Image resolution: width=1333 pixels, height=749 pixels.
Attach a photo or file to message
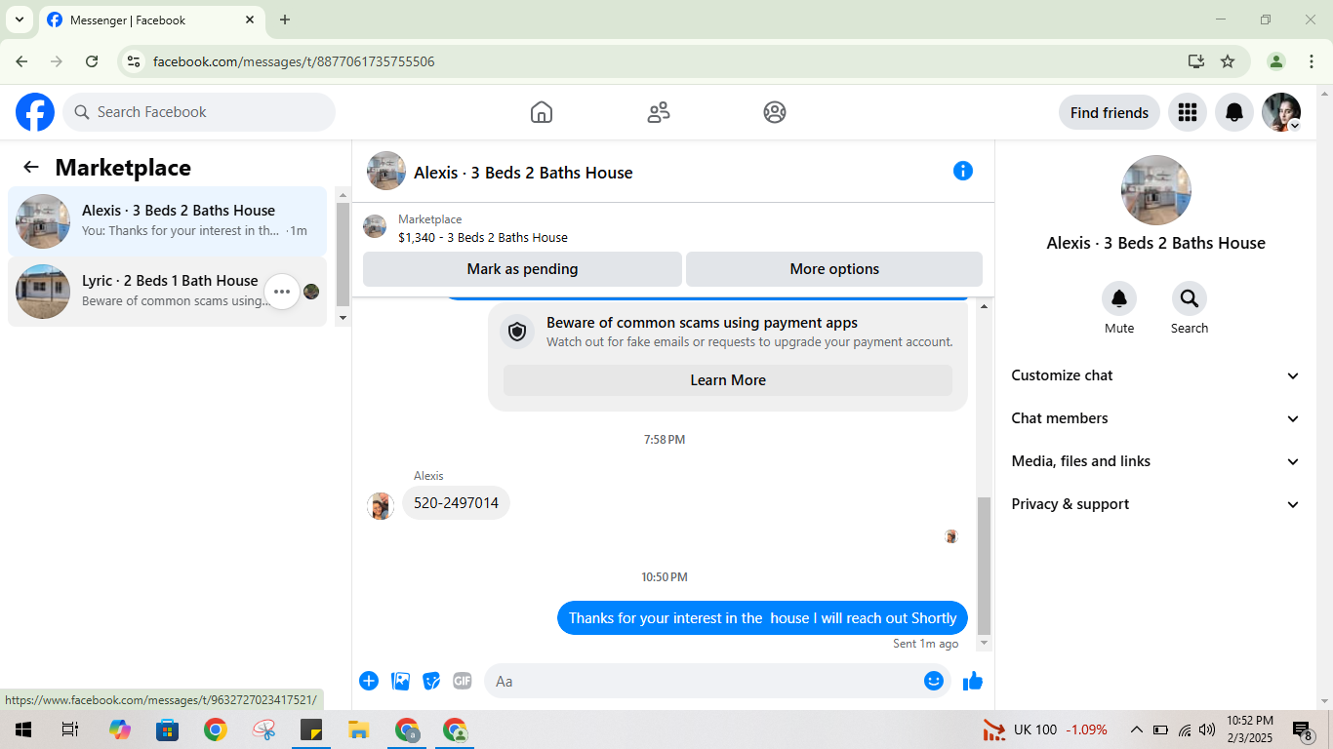(400, 681)
